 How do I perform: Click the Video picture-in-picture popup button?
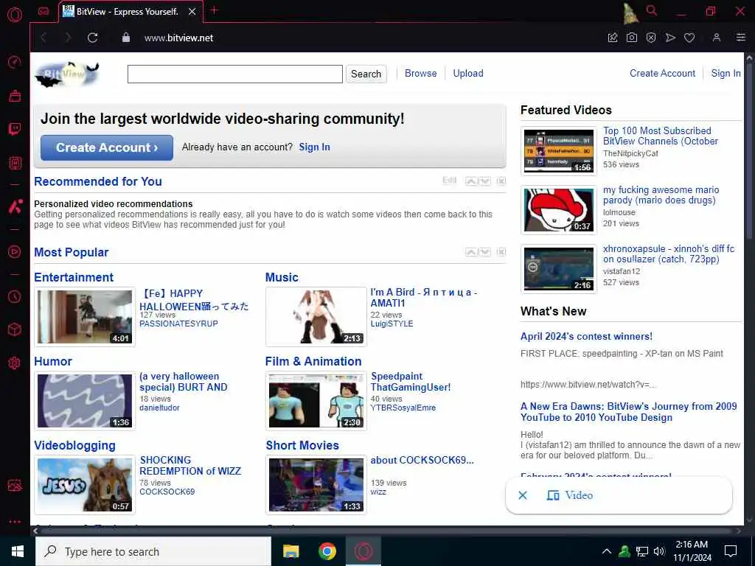click(570, 495)
